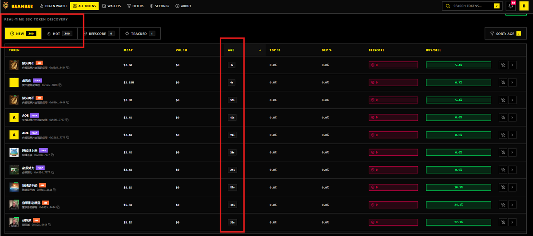
Task: Click the 4M badge on 0x9fa4...4444 token
Action: click(x=42, y=185)
